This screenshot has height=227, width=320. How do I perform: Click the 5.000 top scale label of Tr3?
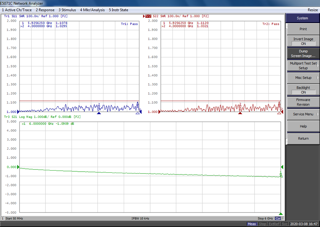(11, 122)
